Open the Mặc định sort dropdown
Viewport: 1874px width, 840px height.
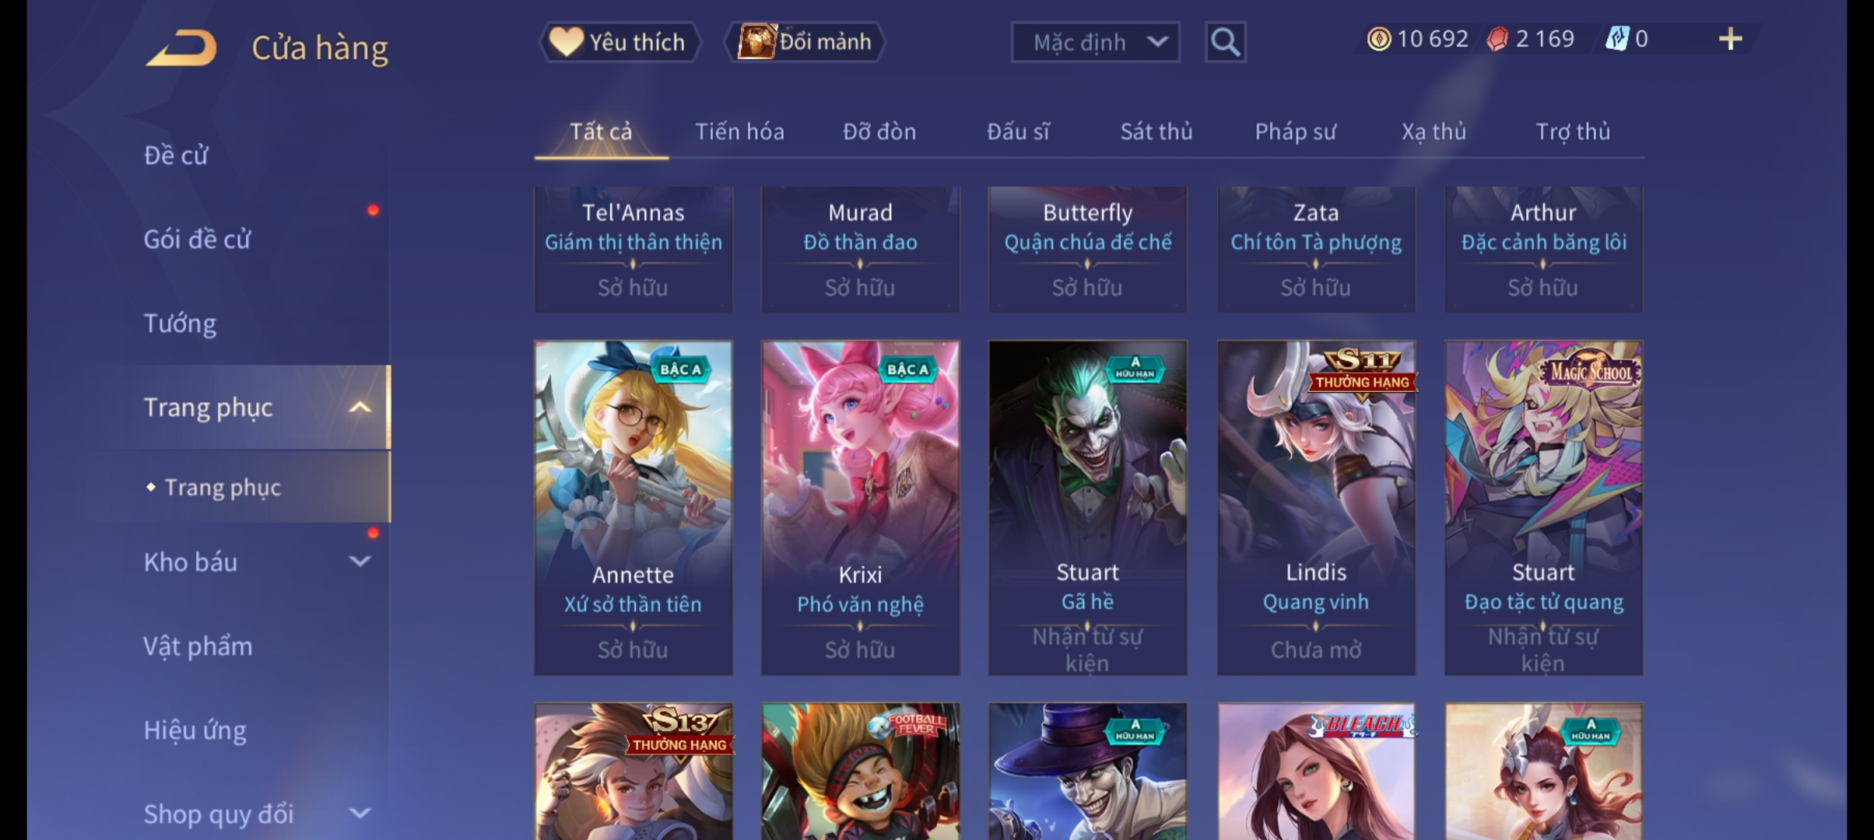(1095, 42)
